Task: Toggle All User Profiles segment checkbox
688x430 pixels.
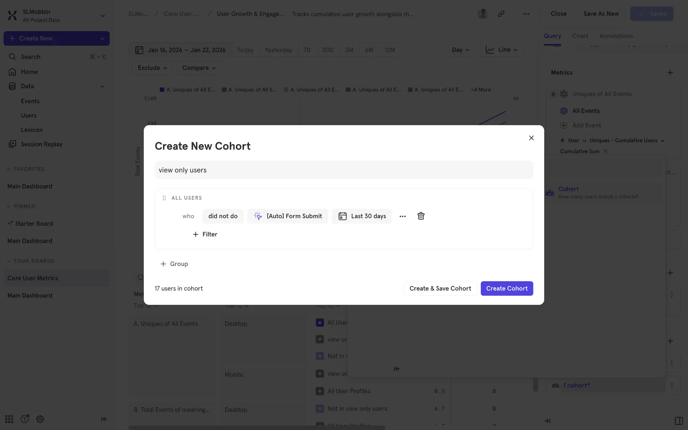Action: [x=320, y=391]
